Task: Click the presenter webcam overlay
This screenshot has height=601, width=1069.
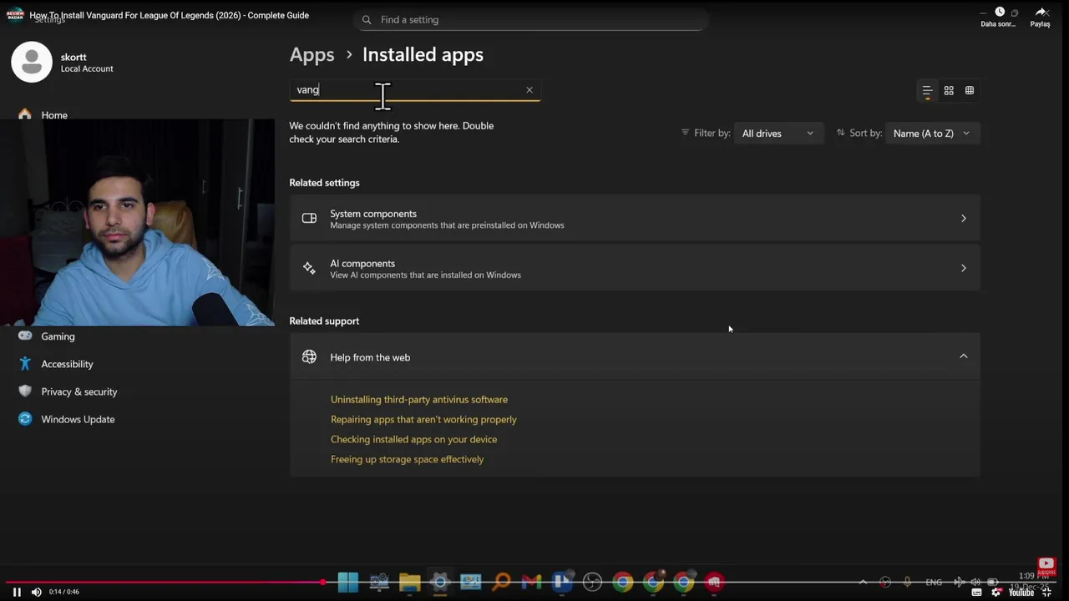Action: click(137, 222)
